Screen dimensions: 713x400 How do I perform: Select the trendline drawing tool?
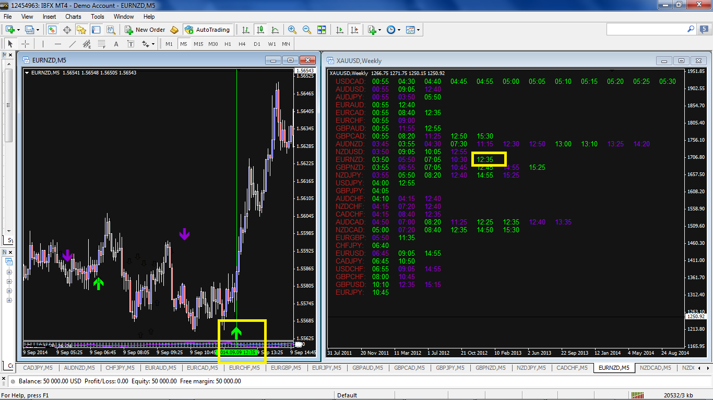[73, 44]
